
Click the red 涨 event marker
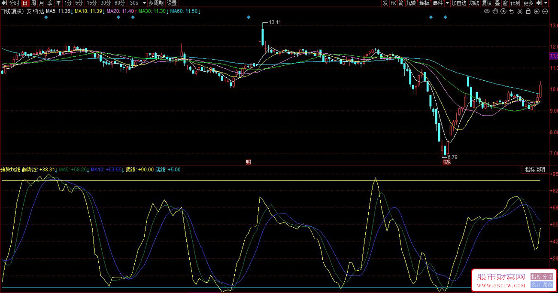(449, 162)
